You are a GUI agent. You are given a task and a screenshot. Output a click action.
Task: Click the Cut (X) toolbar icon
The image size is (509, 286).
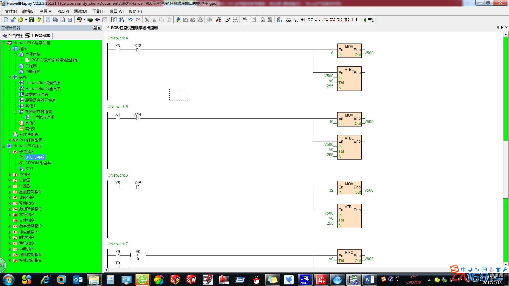147,20
